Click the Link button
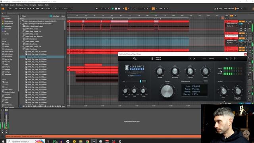Image resolution: width=254 pixels, height=143 pixels. tap(10, 9)
